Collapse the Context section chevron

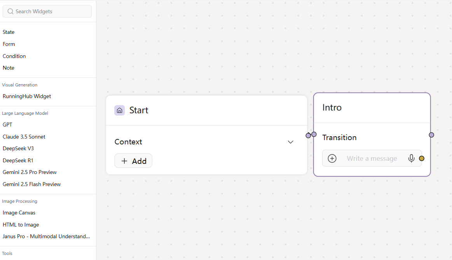[x=291, y=142]
